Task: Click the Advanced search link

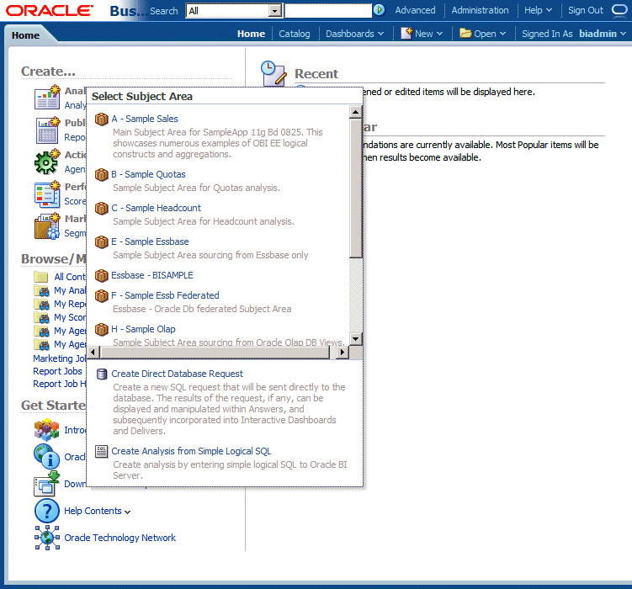Action: 415,10
